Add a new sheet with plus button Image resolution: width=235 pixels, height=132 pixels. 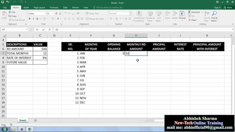pos(35,121)
